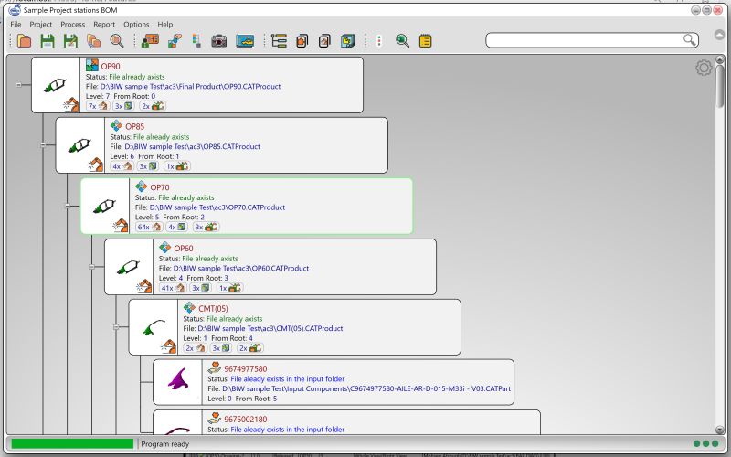Collapse the OP85 tree node

click(43, 145)
